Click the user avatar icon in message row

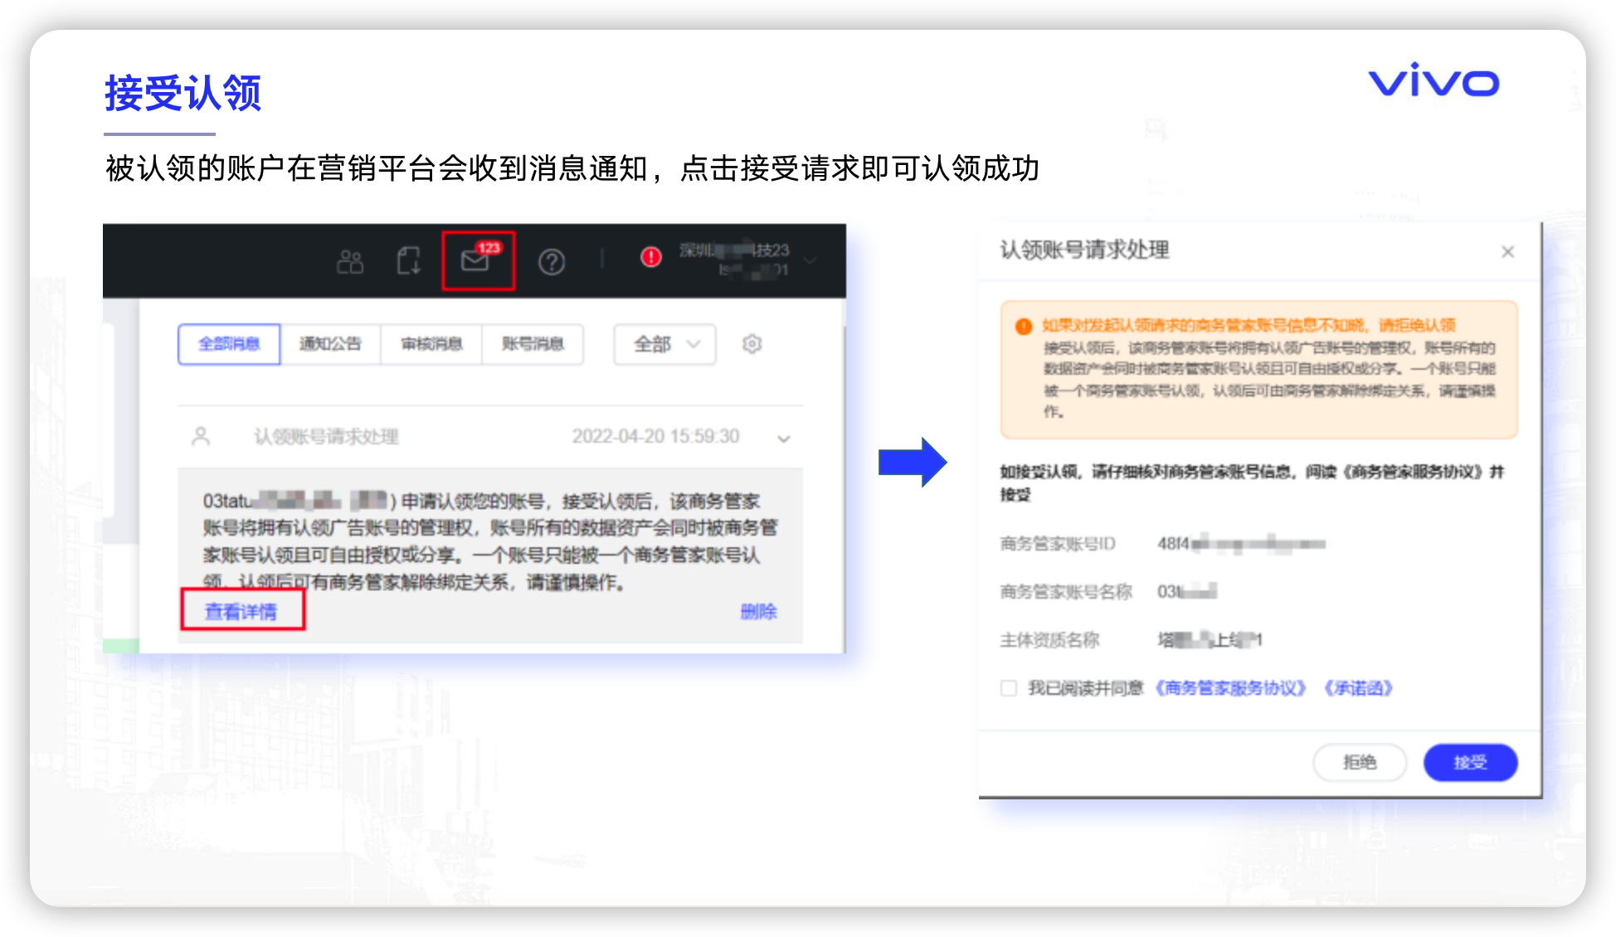[x=201, y=436]
